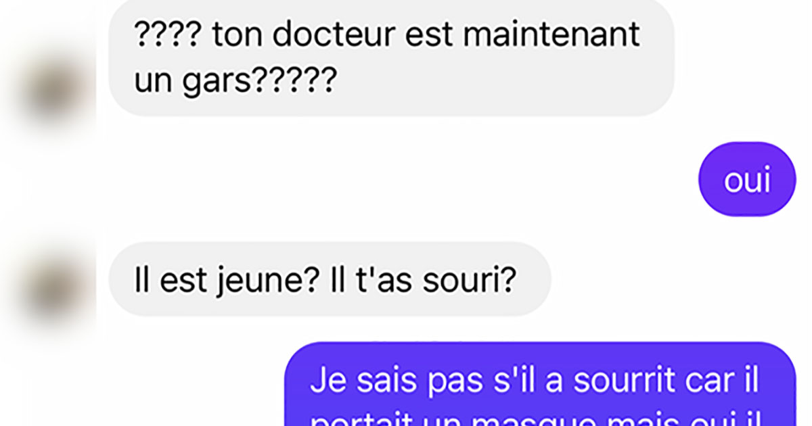Click the words 'Je sais' in the purple bubble

(x=365, y=381)
